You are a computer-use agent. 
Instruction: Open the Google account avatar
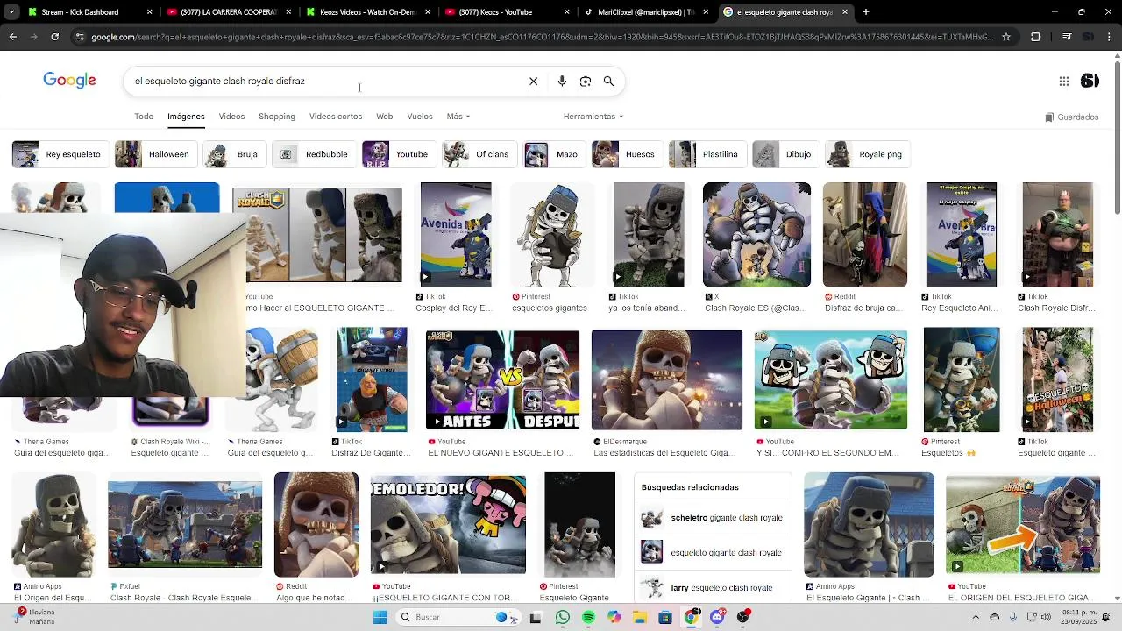pos(1090,81)
